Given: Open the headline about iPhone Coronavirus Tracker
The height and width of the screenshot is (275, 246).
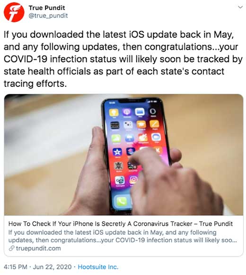Looking at the screenshot, I should coord(120,224).
